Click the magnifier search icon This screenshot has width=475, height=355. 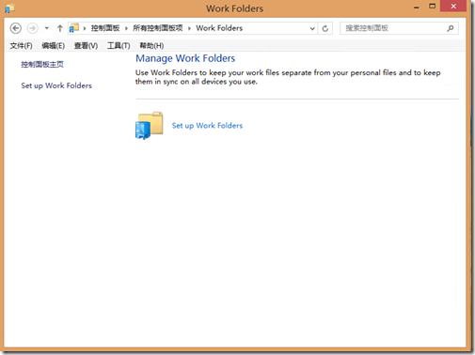click(x=451, y=28)
